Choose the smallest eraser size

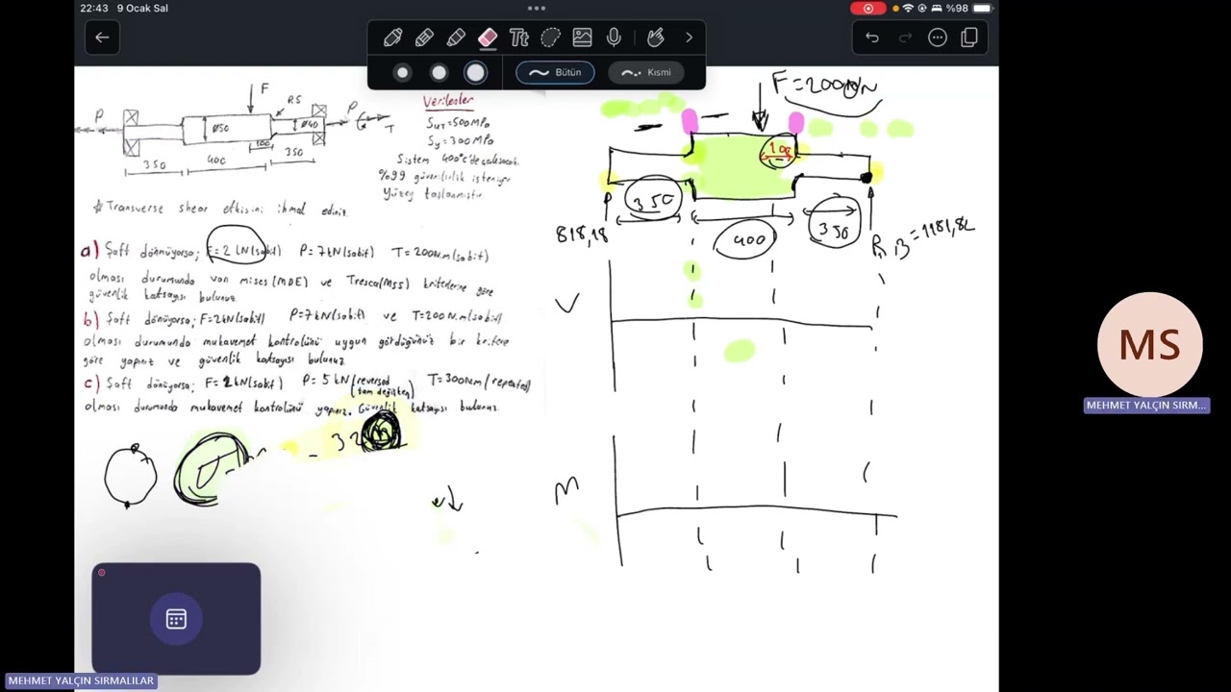(x=403, y=72)
